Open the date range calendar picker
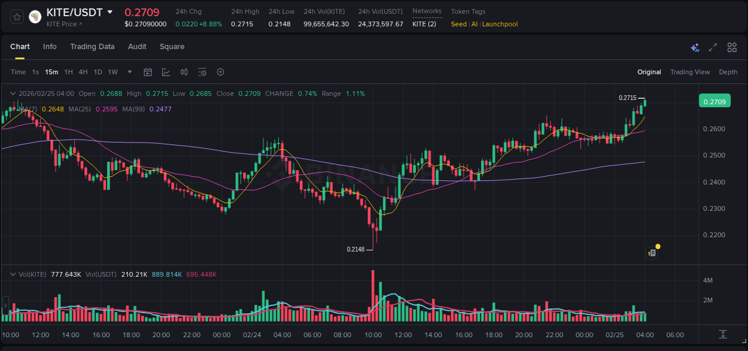The height and width of the screenshot is (351, 748). (x=148, y=72)
